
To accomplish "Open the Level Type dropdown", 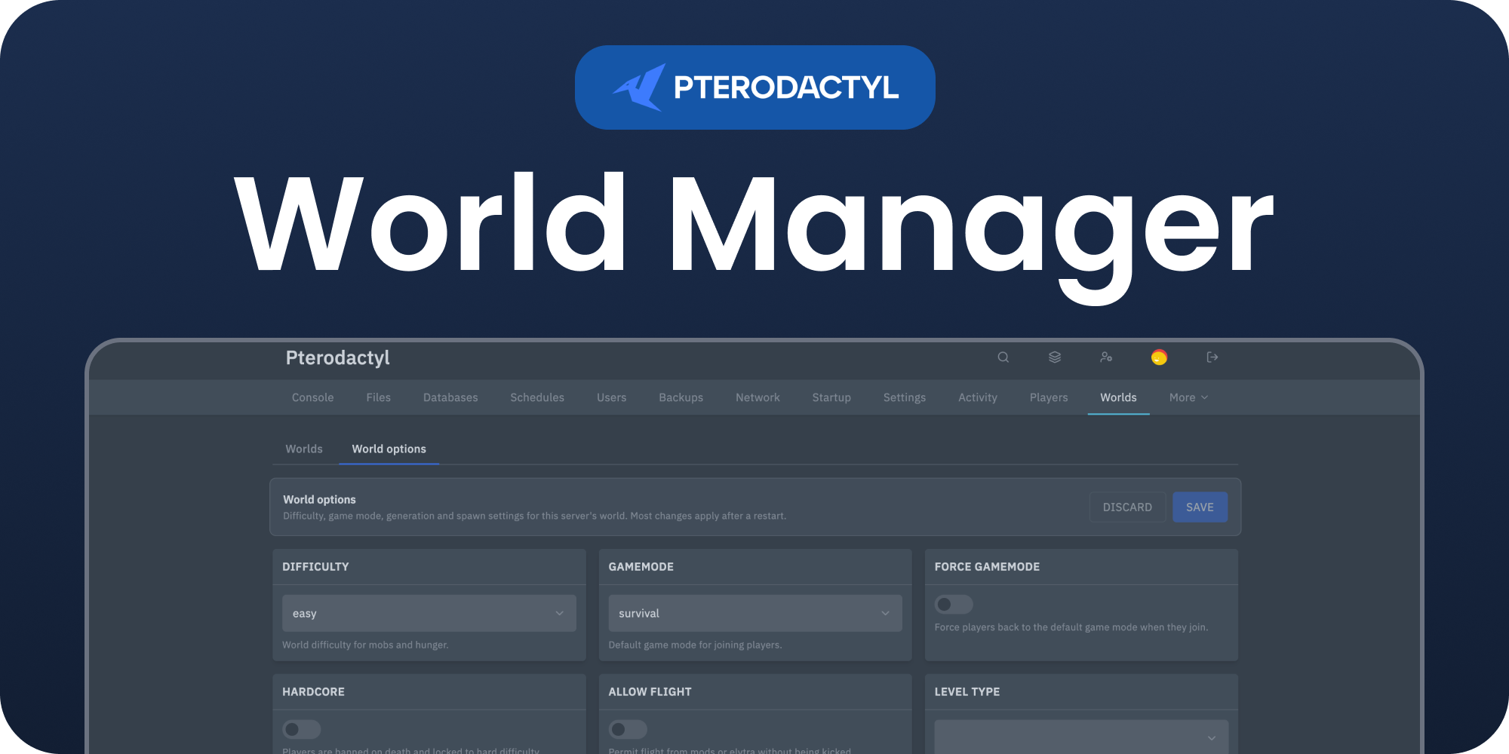I will click(1081, 737).
